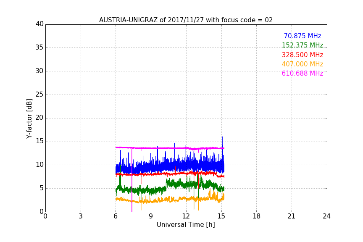
Task: Click the 407.000 MHz legend label
Action: [302, 64]
